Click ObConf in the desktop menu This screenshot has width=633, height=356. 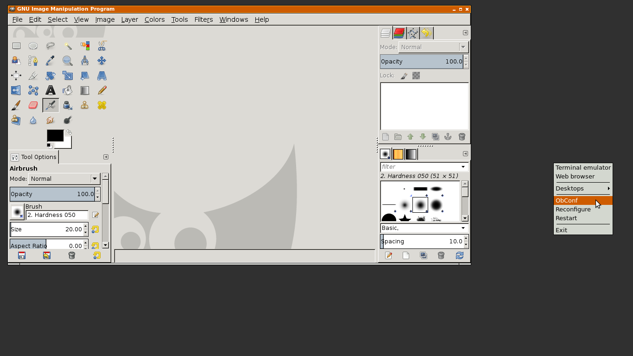click(x=583, y=201)
